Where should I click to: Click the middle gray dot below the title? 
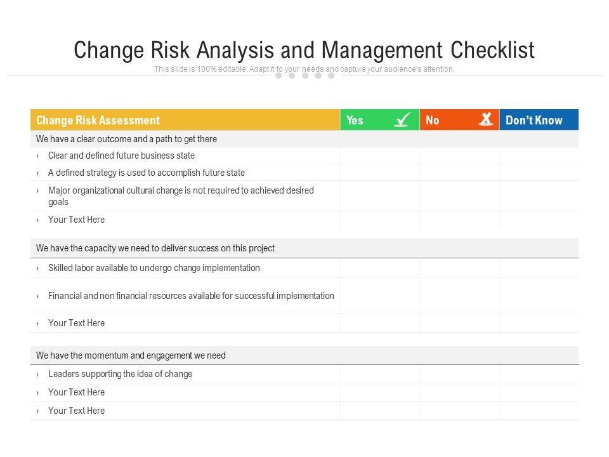305,76
